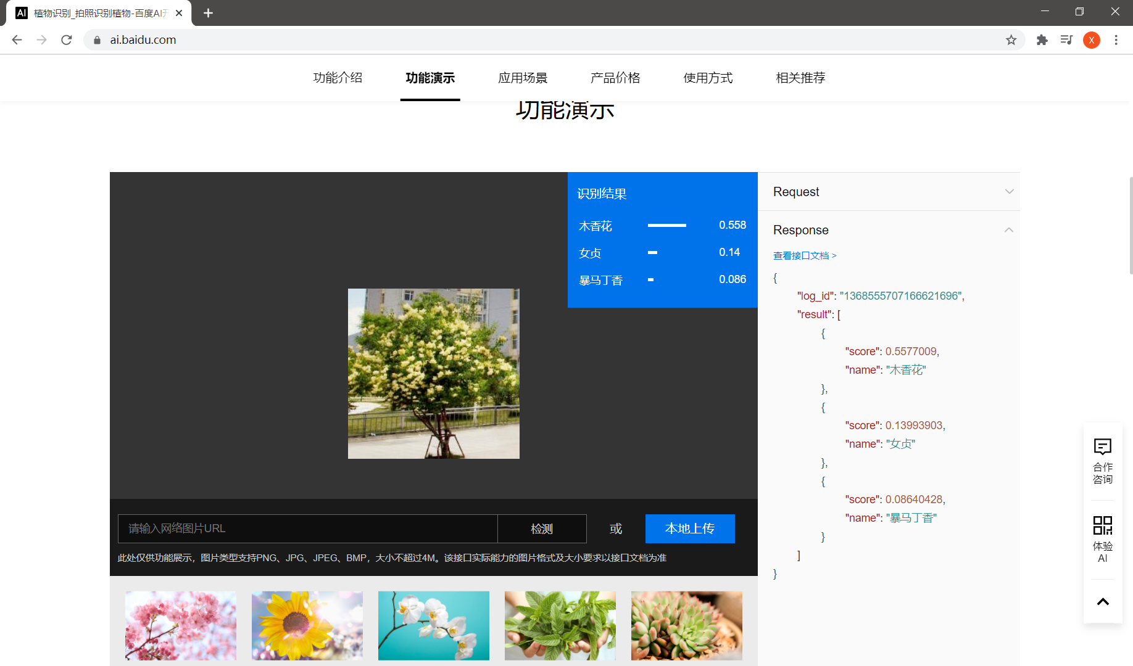
Task: Click the address bar URL
Action: pyautogui.click(x=143, y=39)
